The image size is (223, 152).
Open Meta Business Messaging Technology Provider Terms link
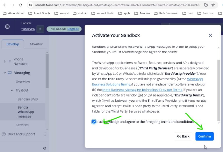pos(142,90)
